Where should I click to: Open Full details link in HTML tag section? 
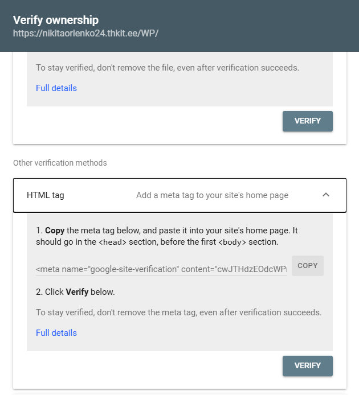[x=56, y=333]
